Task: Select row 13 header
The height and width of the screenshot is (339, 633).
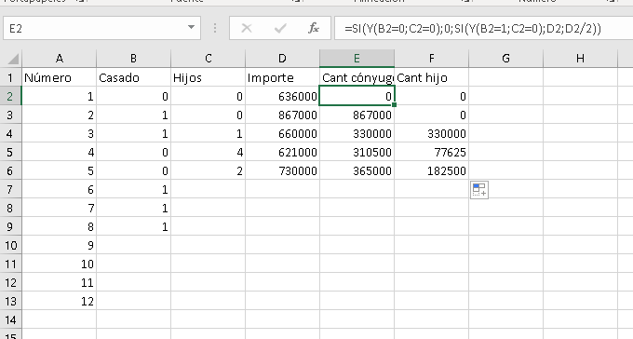Action: click(x=11, y=301)
